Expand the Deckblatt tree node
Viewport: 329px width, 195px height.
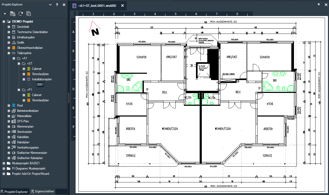[8, 27]
